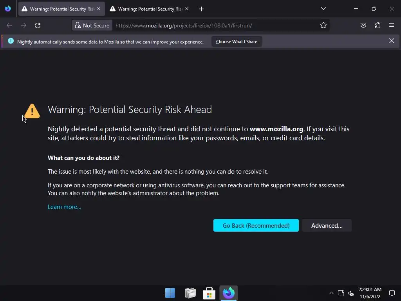Open a new tab with the plus button

tap(202, 9)
